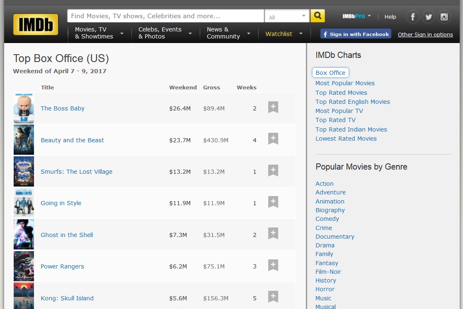Open IMDb's Twitter page icon
Viewport: 463px width, 309px height.
tap(428, 17)
